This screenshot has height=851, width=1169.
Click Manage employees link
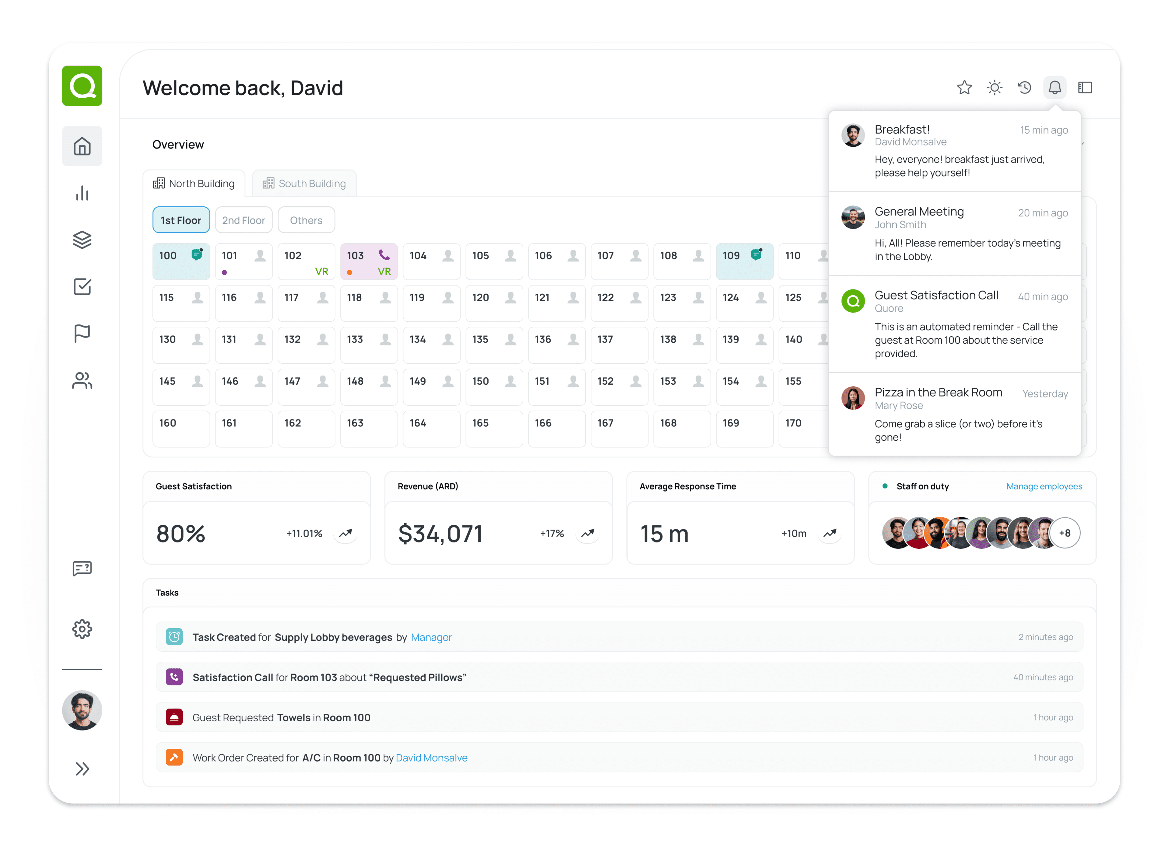(1044, 486)
